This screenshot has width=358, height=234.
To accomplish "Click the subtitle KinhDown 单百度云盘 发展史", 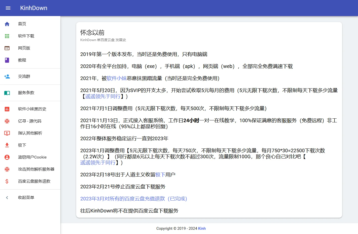I will (x=103, y=40).
